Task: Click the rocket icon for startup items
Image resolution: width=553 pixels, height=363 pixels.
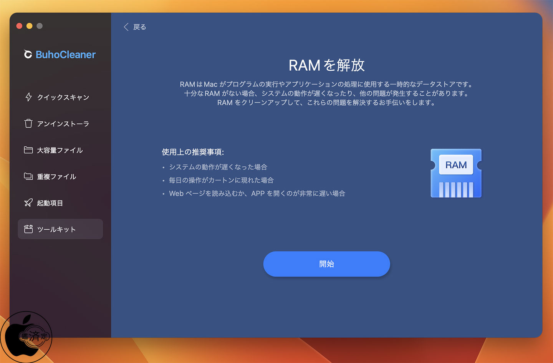Action: 28,203
